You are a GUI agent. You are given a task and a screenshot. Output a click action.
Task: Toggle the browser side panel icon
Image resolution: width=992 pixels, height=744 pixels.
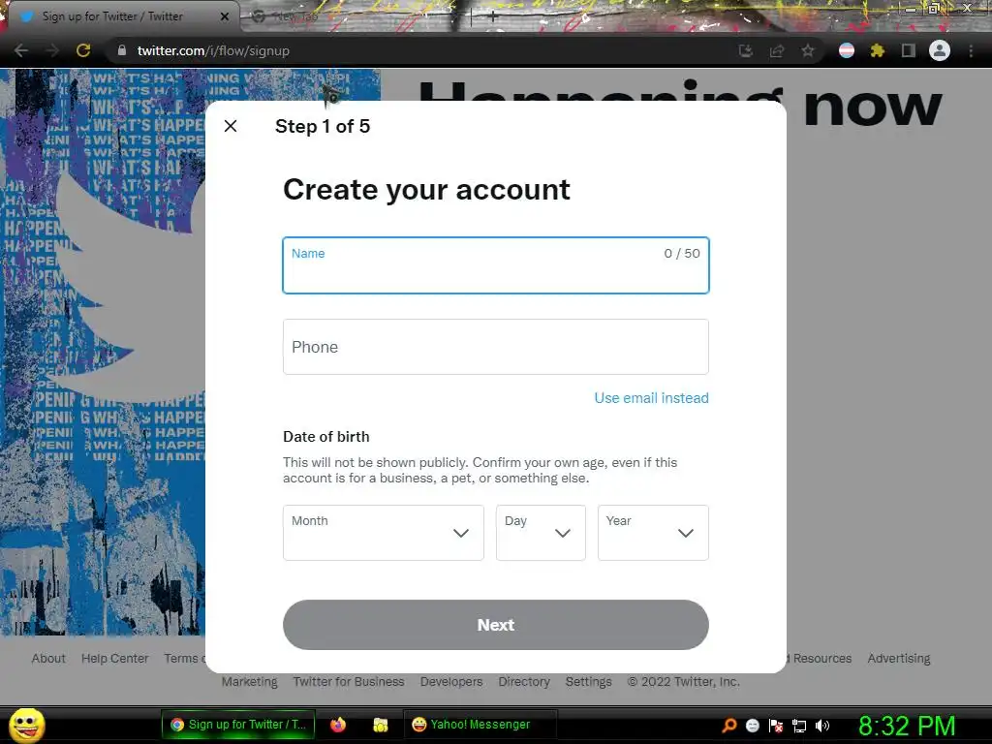coord(909,50)
